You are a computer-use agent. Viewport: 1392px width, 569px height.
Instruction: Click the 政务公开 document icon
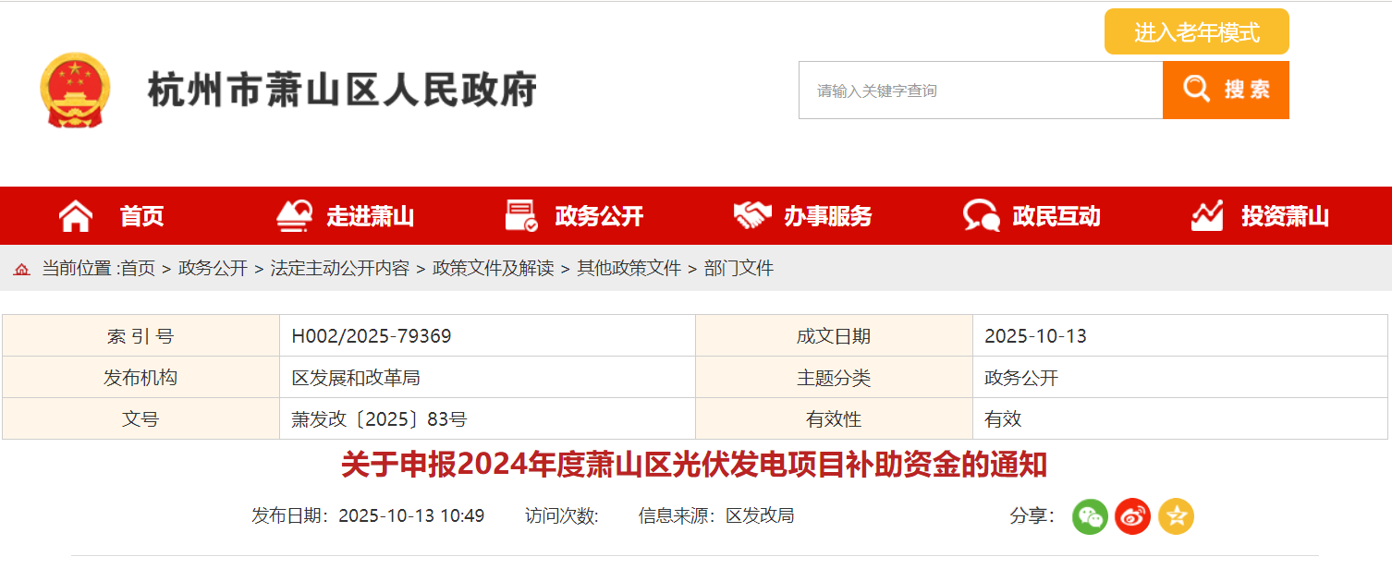click(521, 216)
